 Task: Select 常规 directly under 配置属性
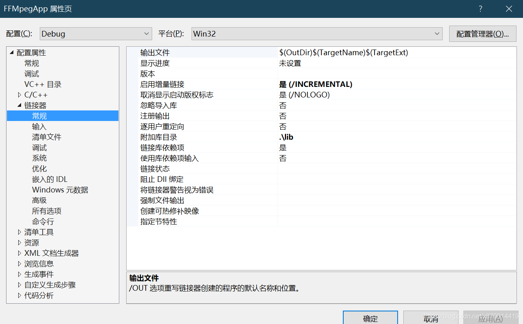point(32,63)
